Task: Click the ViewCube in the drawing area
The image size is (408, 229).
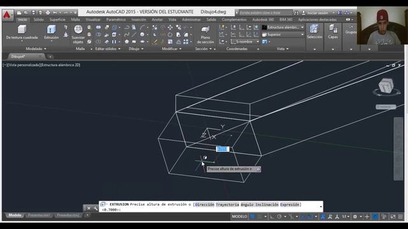Action: click(x=386, y=86)
